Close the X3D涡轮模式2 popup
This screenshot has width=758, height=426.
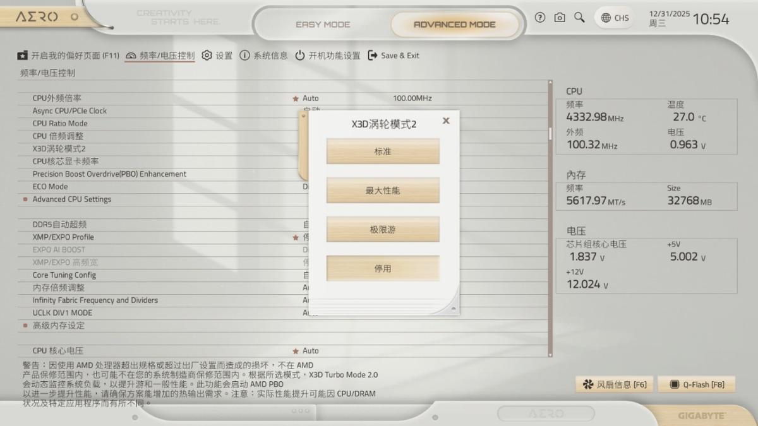[x=446, y=121]
